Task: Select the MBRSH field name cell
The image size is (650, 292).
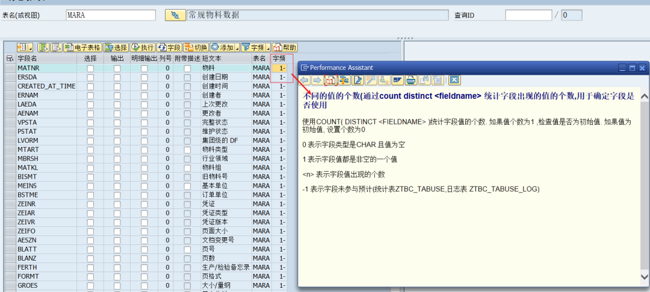Action: (46, 158)
